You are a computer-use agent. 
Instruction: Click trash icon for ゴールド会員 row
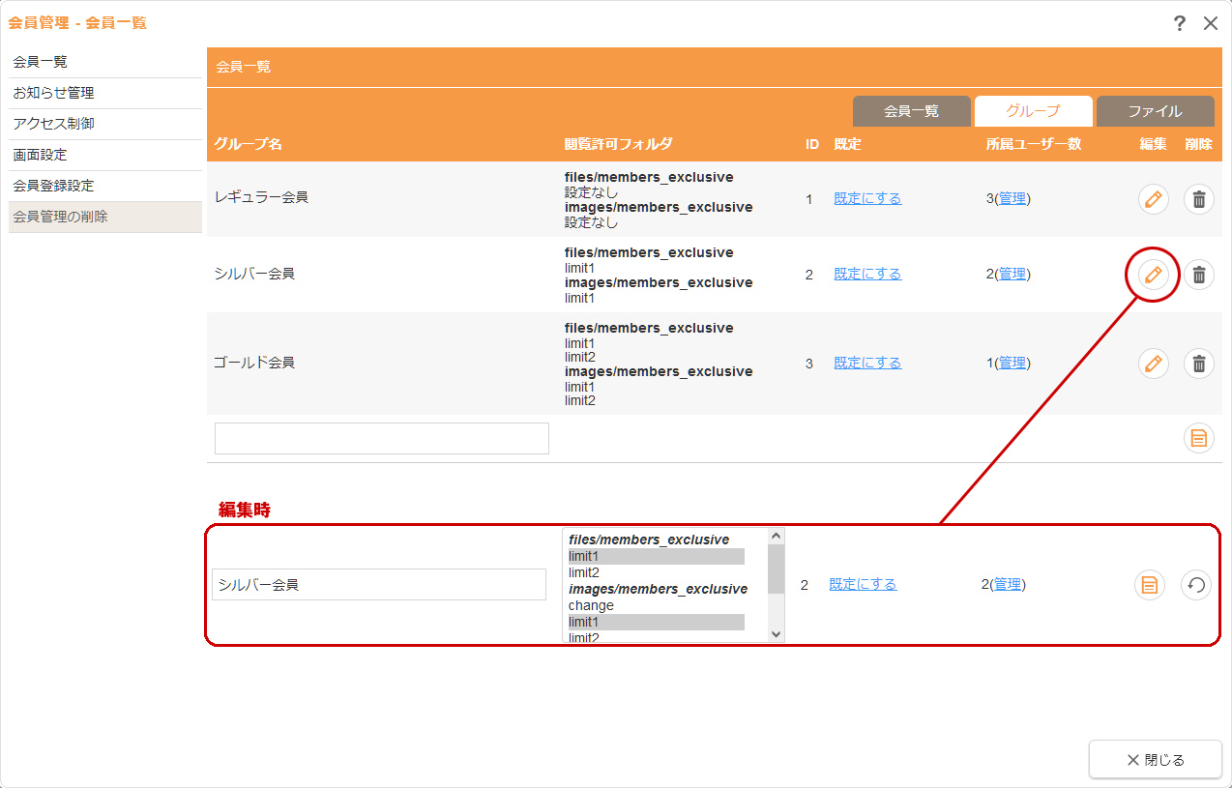click(x=1199, y=364)
